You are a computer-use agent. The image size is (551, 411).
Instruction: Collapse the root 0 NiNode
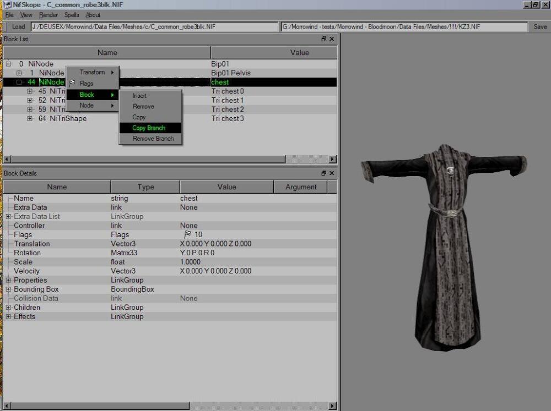[x=8, y=64]
